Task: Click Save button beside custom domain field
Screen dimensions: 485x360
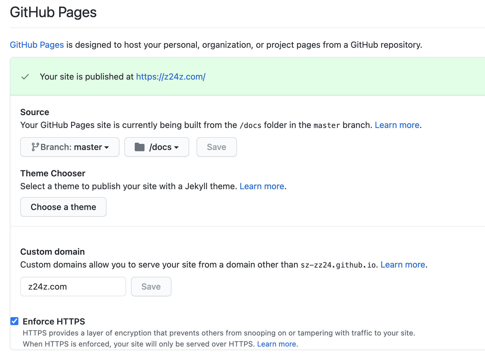Action: 151,287
